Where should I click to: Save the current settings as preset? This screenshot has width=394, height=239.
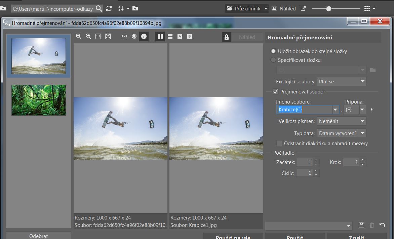click(361, 225)
